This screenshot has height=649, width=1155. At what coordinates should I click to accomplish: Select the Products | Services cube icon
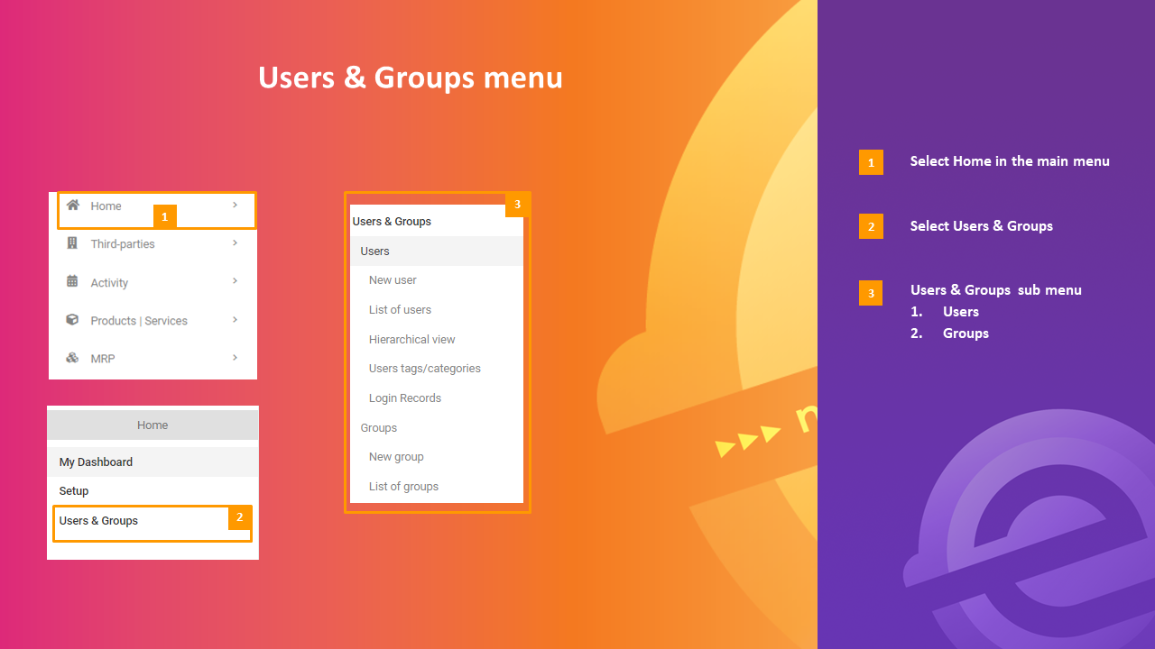[73, 320]
